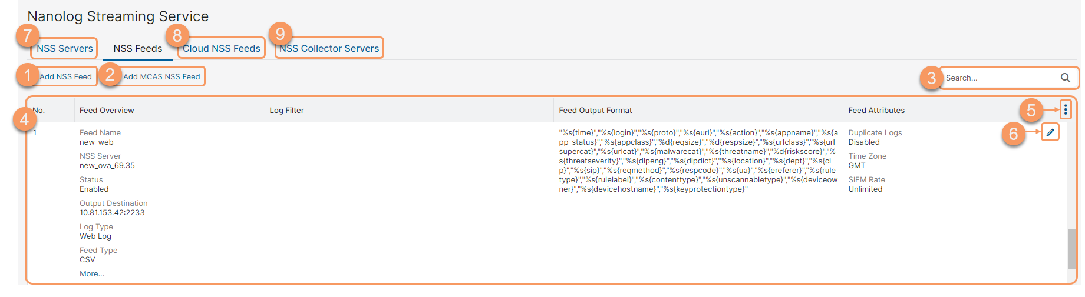Screen dimensions: 1085x297
Task: Click row number 1 link in the table
Action: click(x=35, y=132)
